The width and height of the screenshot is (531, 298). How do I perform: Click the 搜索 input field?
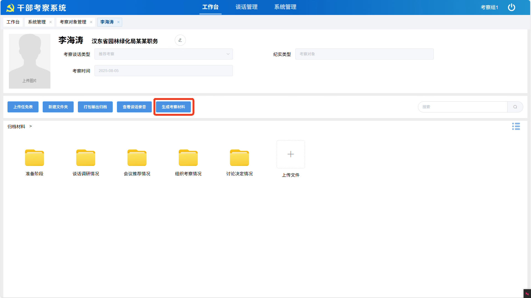pos(463,107)
